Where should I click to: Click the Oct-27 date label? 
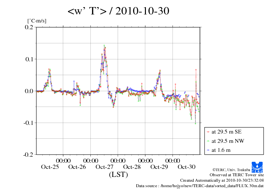pyautogui.click(x=104, y=167)
